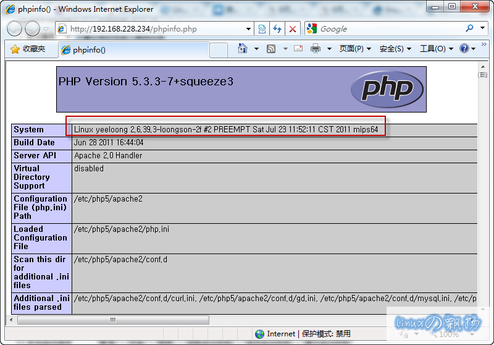
Task: Click the Print icon
Action: (316, 49)
